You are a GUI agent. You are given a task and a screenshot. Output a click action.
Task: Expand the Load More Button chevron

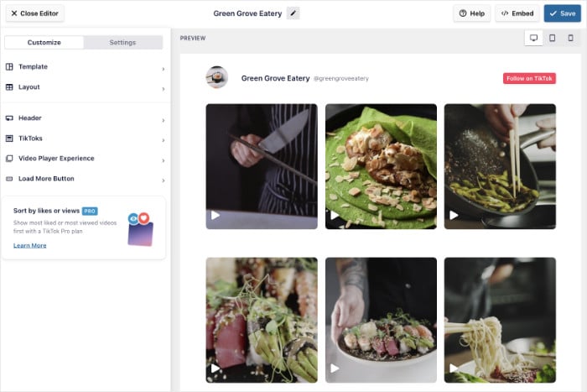(164, 180)
